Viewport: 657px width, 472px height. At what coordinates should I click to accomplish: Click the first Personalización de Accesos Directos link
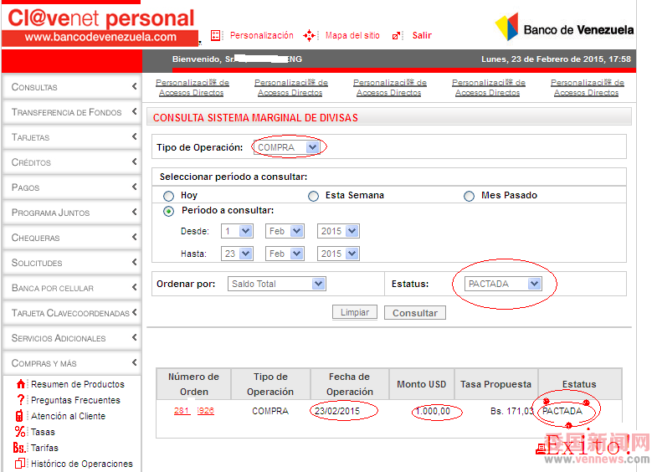point(192,88)
